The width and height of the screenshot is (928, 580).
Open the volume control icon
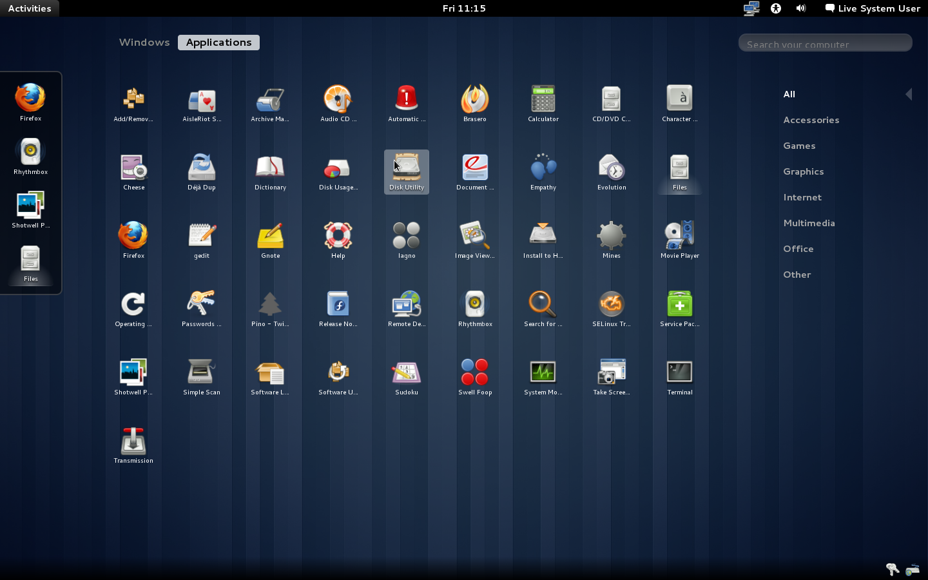[x=800, y=8]
